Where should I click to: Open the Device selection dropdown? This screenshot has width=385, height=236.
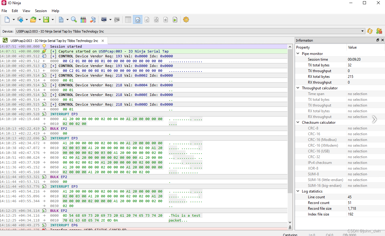[362, 31]
